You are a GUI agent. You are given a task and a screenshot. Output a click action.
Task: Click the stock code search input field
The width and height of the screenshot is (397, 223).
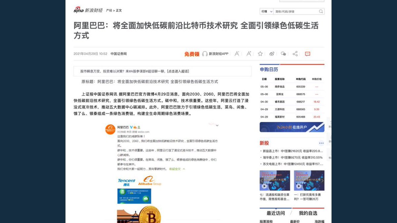296,12
